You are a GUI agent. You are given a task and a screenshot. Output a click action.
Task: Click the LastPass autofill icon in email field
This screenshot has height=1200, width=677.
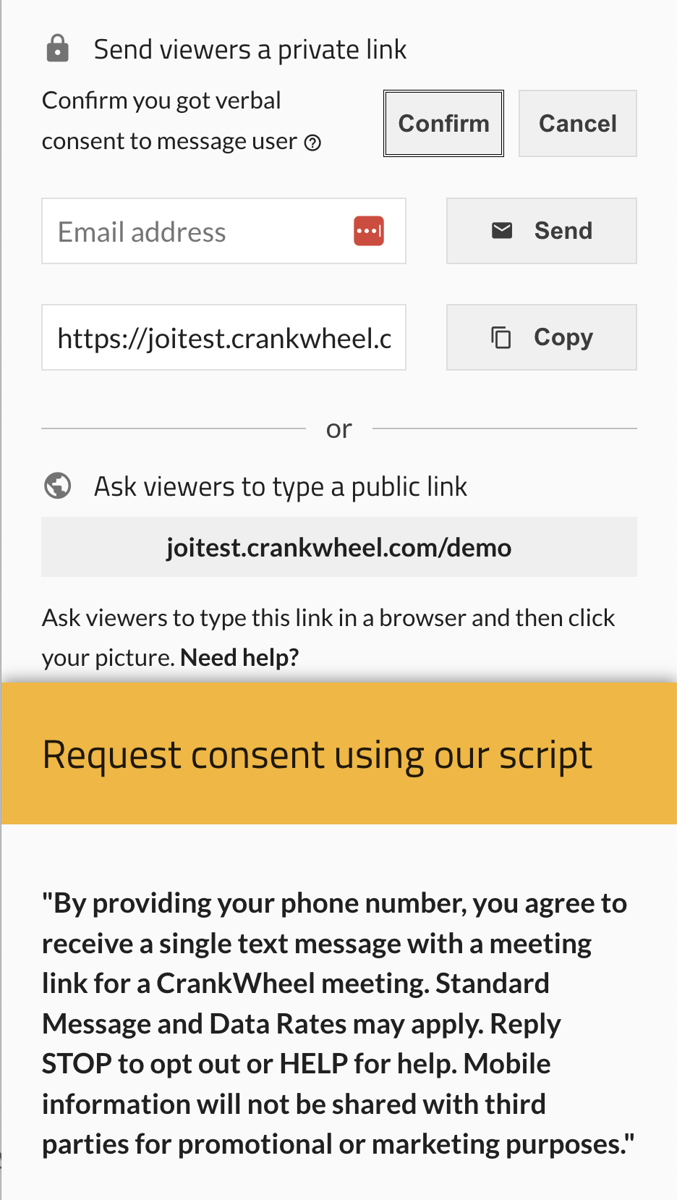pyautogui.click(x=369, y=230)
